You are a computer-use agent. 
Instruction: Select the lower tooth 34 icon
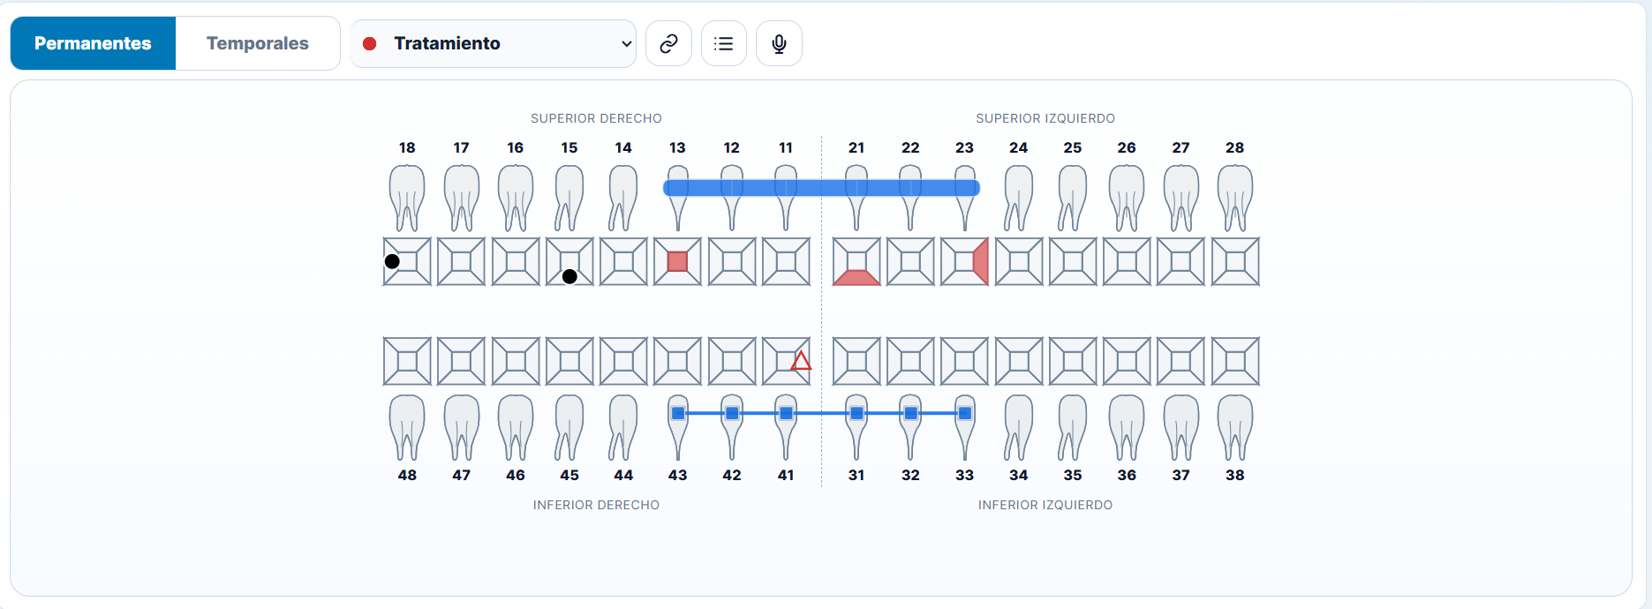[1019, 427]
